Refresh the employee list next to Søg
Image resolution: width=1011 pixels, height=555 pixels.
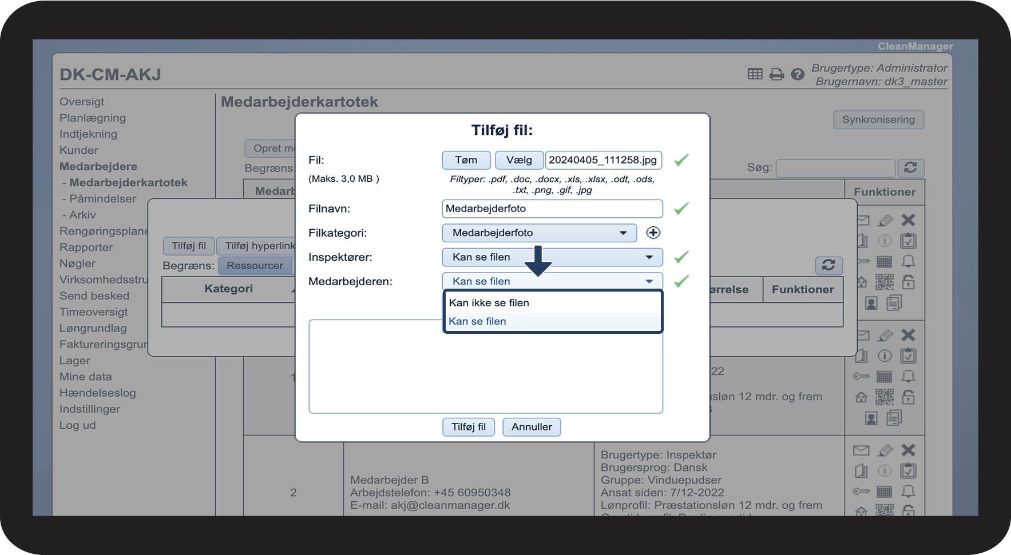(910, 167)
